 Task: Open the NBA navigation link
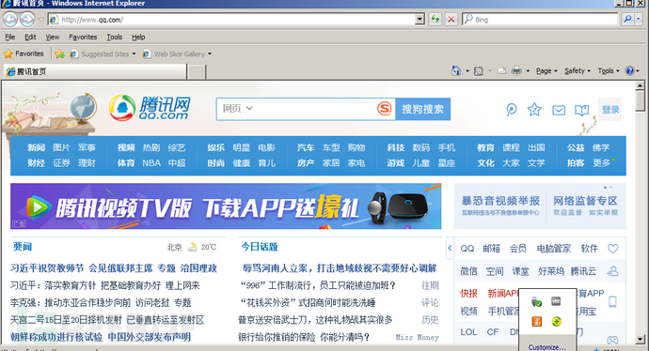tap(151, 163)
